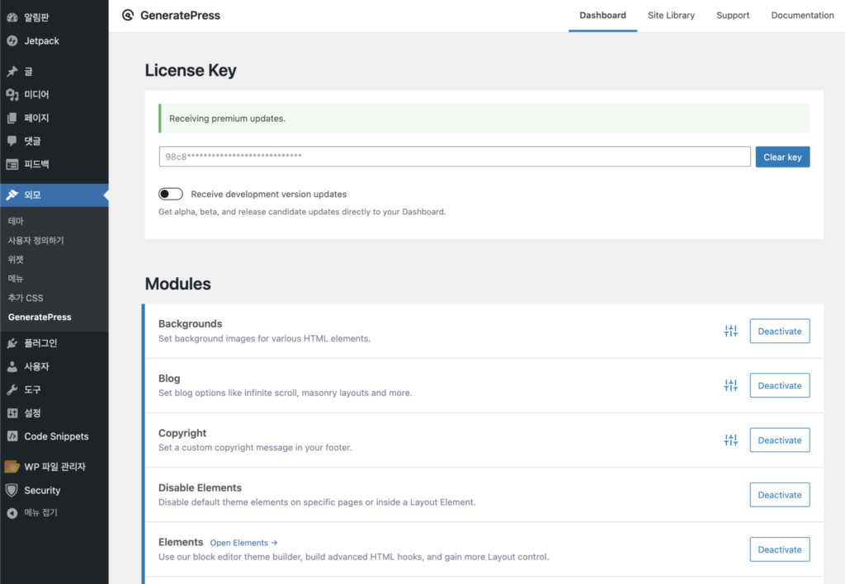Screen dimensions: 845x584
Task: Click the 미디어 media icon
Action: 12,95
